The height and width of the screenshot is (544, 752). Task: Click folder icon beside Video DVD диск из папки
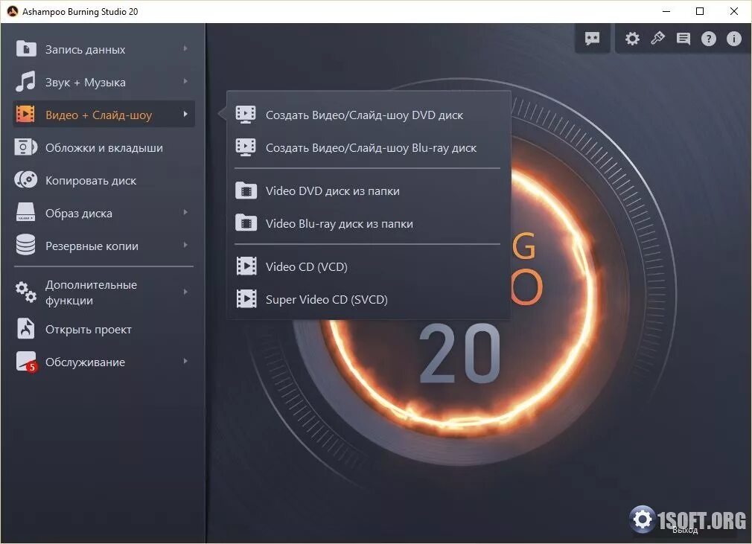point(246,191)
